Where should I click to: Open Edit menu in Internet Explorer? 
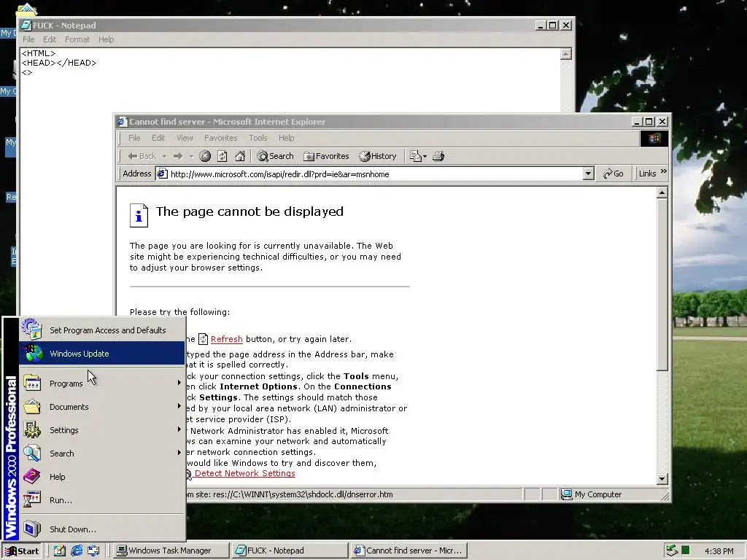pyautogui.click(x=158, y=138)
